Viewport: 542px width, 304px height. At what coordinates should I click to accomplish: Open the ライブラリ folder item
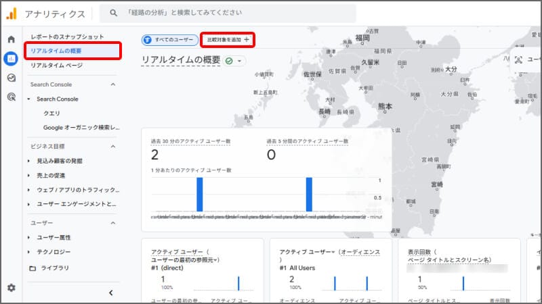[54, 268]
